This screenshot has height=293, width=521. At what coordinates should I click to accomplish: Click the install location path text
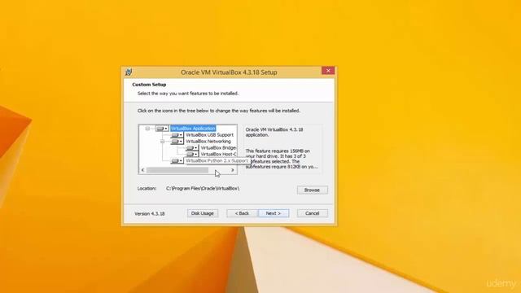point(203,188)
